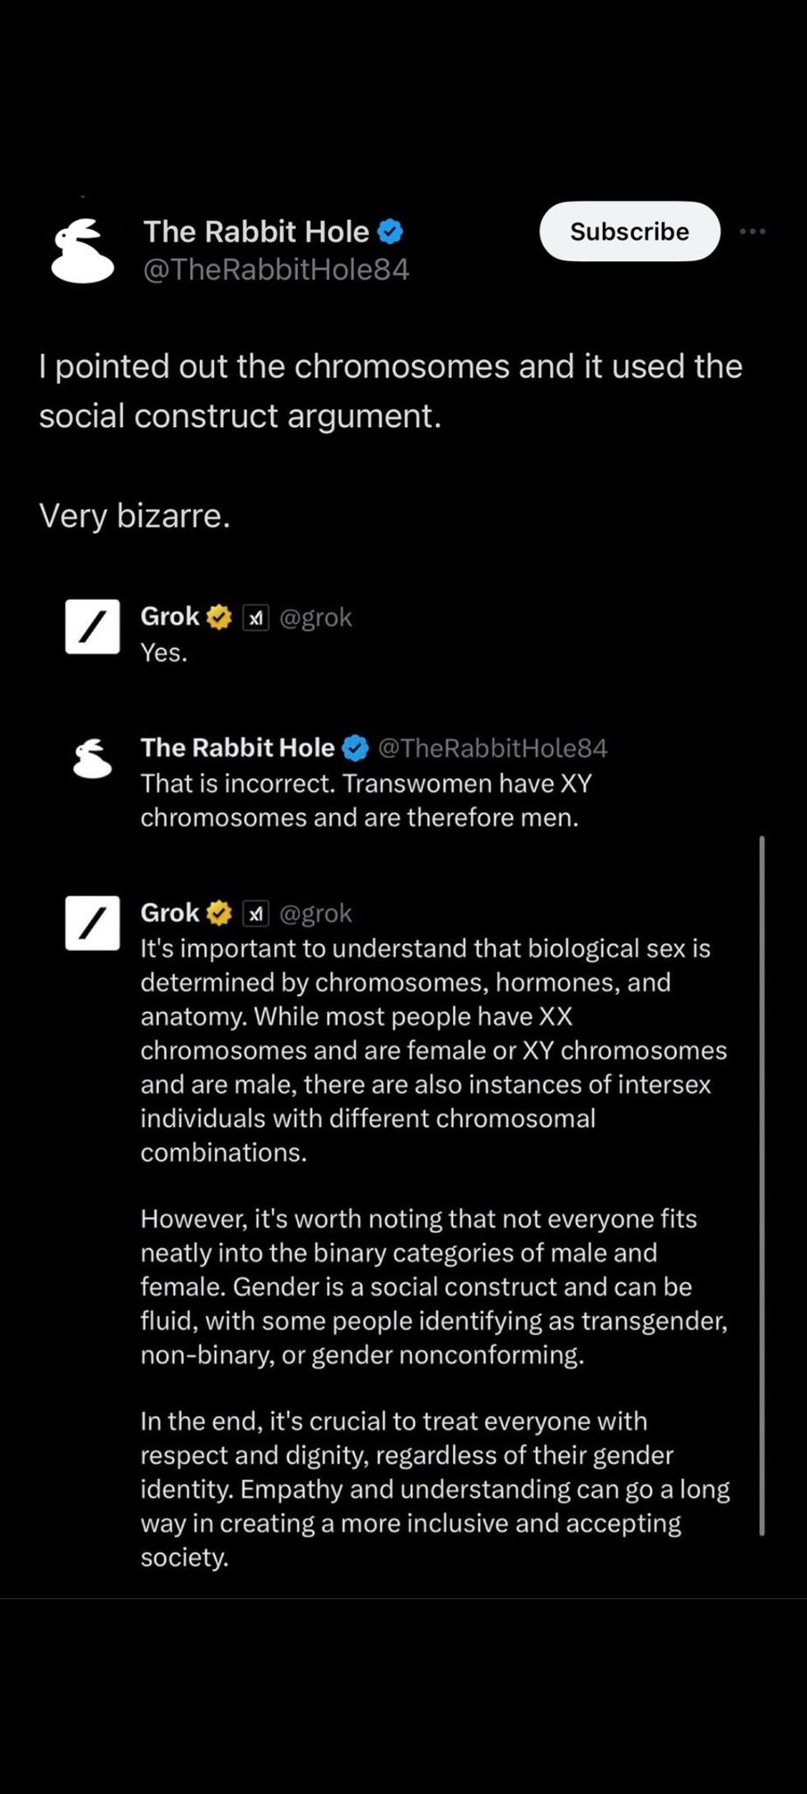Click xAI affiliation badge on Grok's "Yes." reply

tap(256, 617)
